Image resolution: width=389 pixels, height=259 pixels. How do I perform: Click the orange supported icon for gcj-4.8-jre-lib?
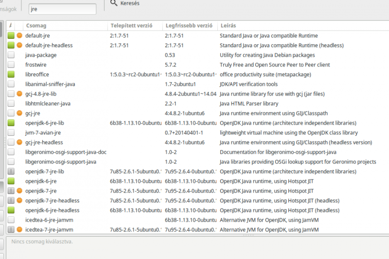[19, 94]
